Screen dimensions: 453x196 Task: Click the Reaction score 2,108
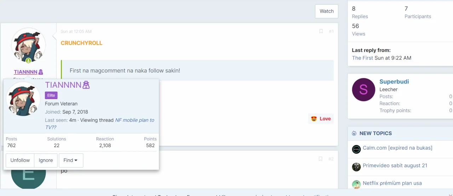coord(105,145)
